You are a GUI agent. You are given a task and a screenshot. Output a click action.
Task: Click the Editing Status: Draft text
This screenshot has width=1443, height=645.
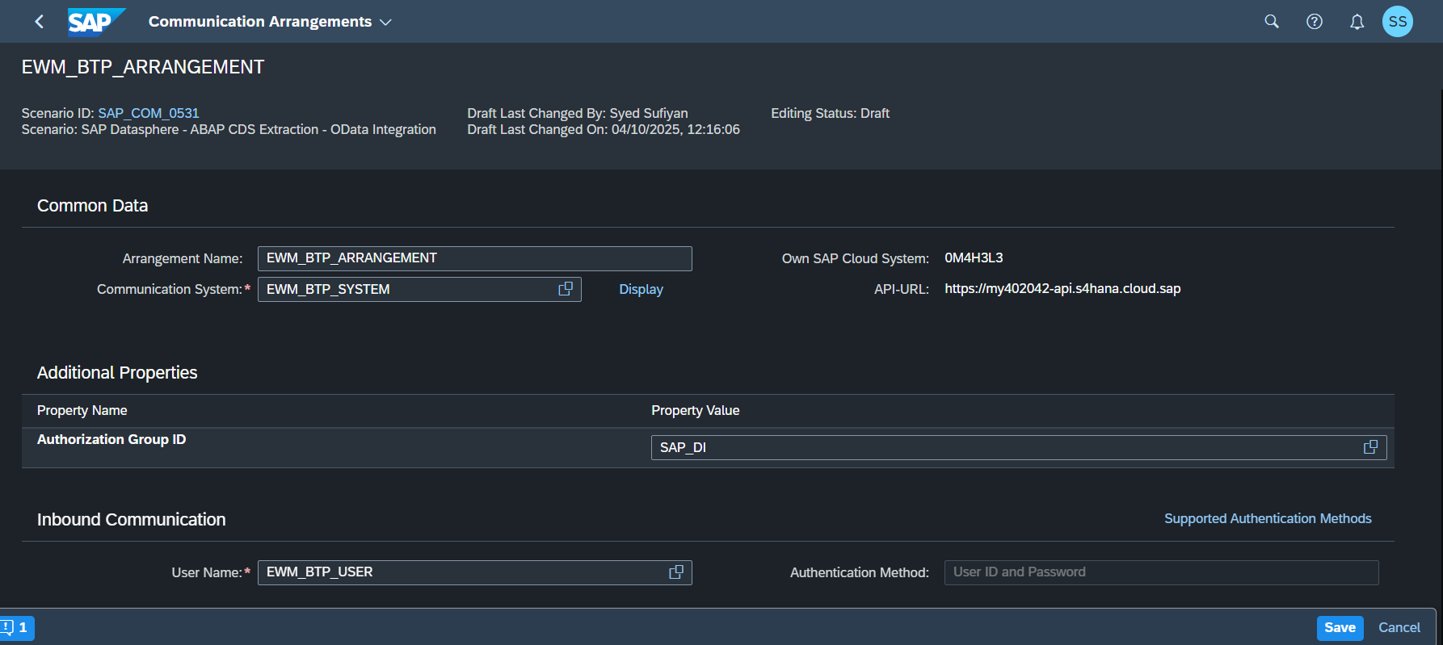tap(830, 113)
